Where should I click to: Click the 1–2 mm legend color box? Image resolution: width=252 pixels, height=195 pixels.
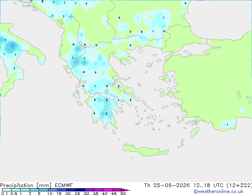click(25, 190)
